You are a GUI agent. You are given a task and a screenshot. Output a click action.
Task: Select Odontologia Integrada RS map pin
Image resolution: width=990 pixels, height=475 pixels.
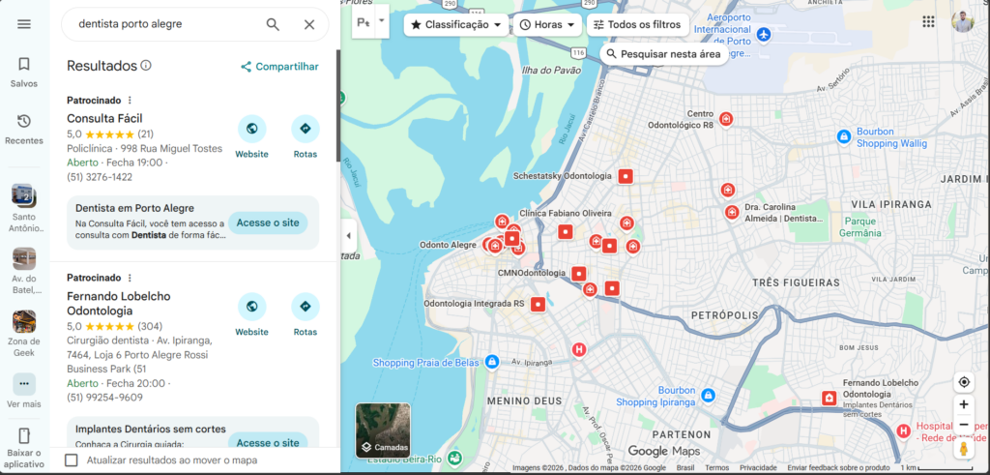click(x=538, y=305)
